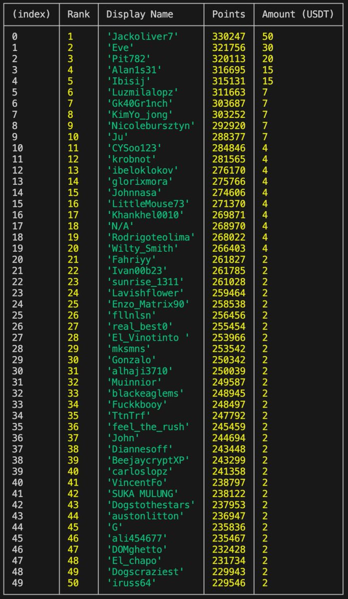Viewport: 348px width, 599px height.
Task: Click the name 'glorixmora'
Action: 140,182
